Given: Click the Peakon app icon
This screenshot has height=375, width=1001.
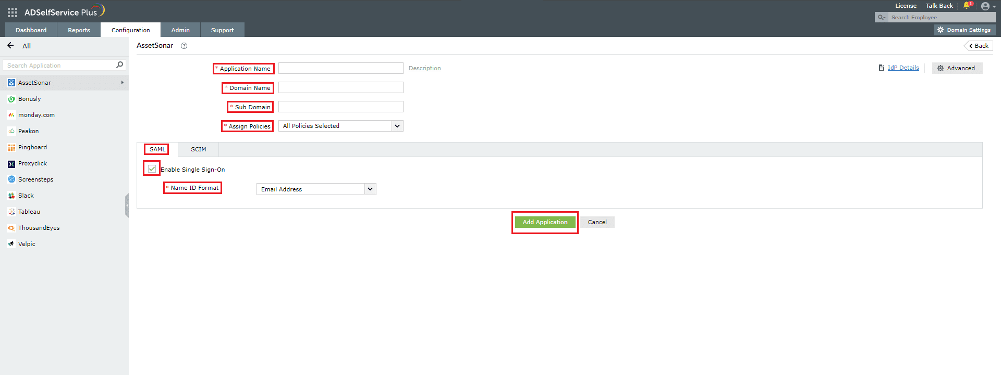Looking at the screenshot, I should point(11,131).
